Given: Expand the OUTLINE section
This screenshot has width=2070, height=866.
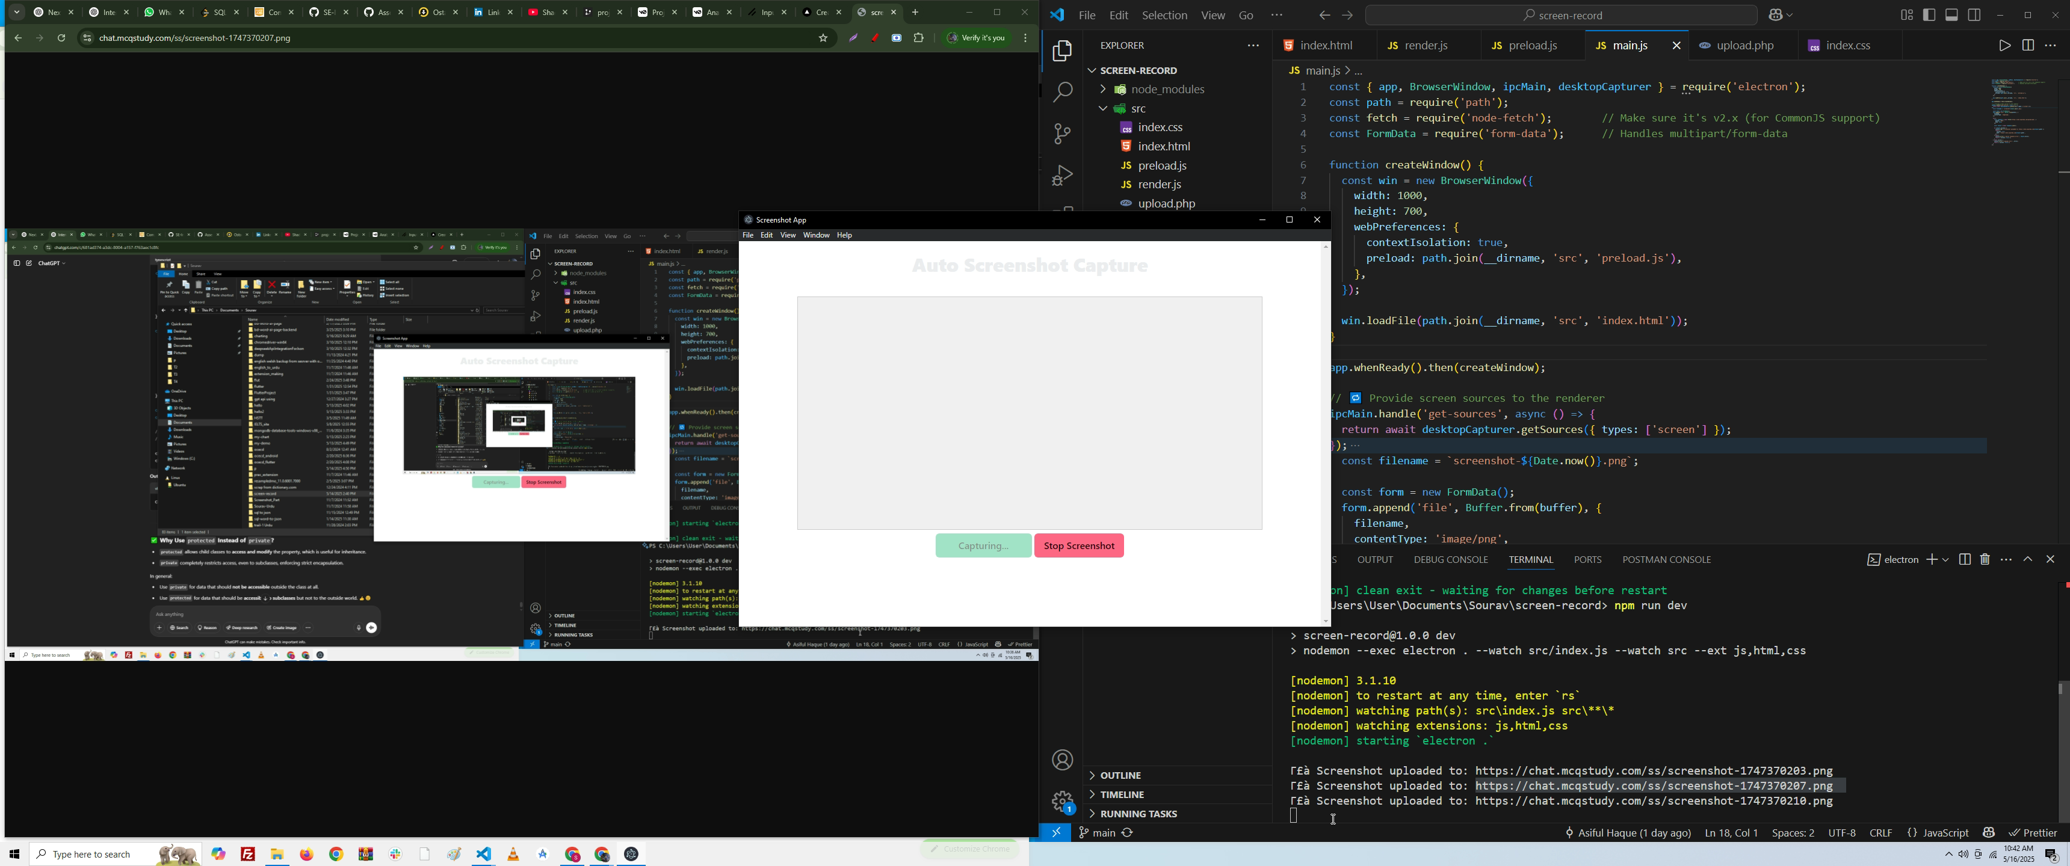Looking at the screenshot, I should [1121, 775].
